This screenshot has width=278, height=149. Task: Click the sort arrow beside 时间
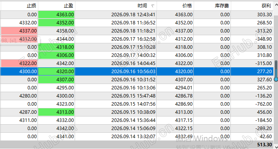pyautogui.click(x=153, y=6)
